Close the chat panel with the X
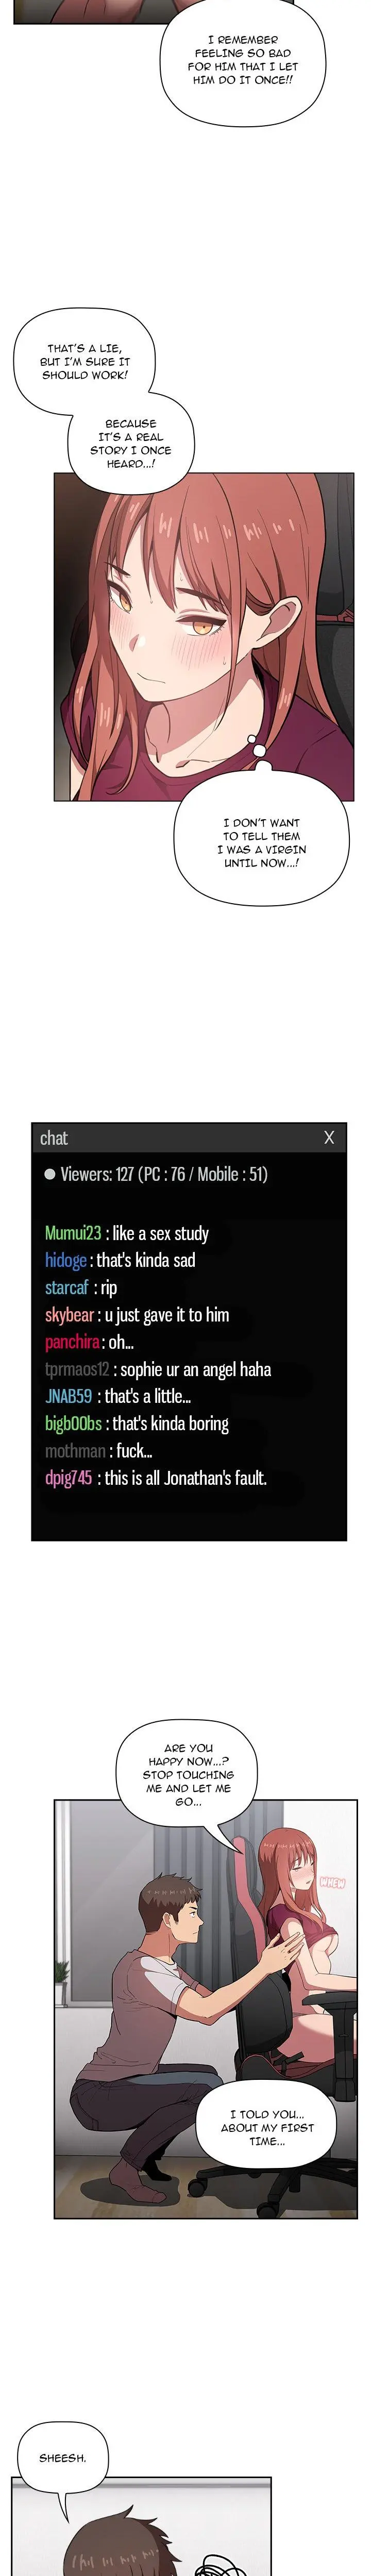The image size is (371, 2576). pos(329,1137)
